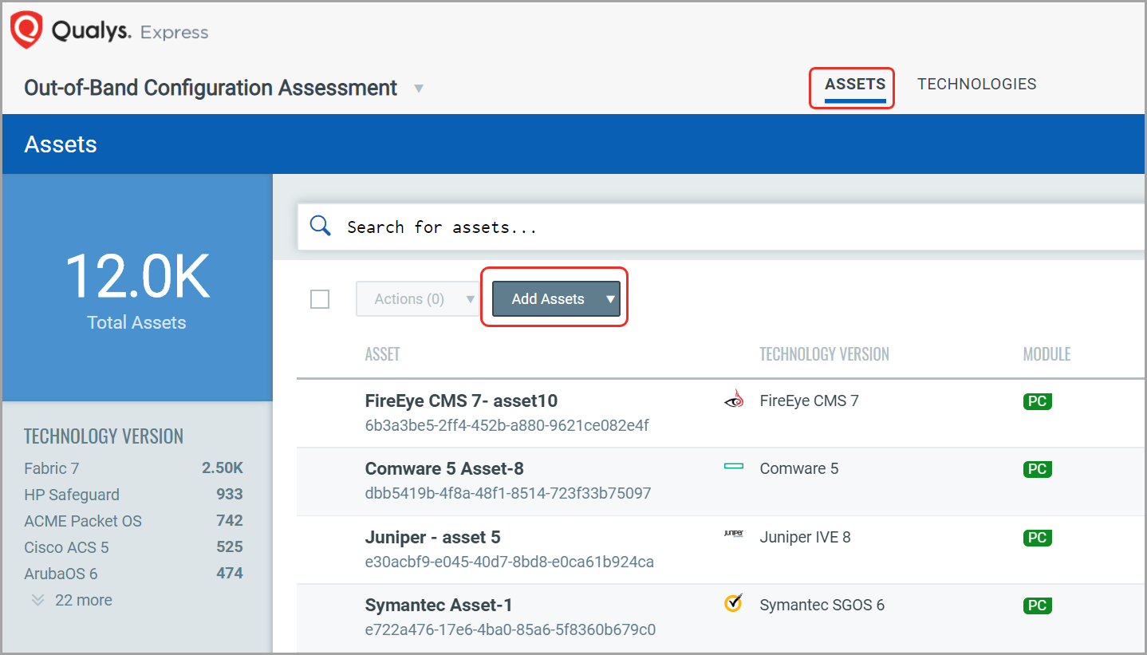The image size is (1147, 655).
Task: Click the asset ID 6b3a3be5-2ff4-452b-a880-9621ce082e4f
Action: [506, 425]
